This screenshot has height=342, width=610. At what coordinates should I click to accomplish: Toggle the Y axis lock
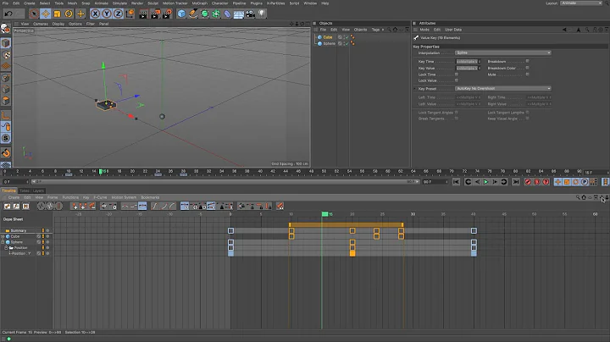click(106, 14)
